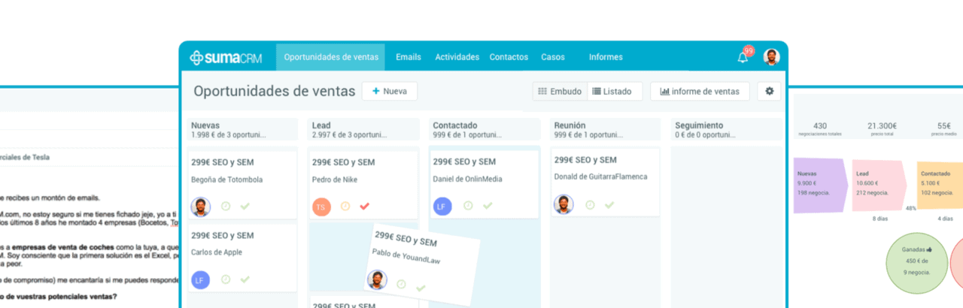Click the SumaCRM logo
The image size is (963, 308).
click(x=226, y=57)
